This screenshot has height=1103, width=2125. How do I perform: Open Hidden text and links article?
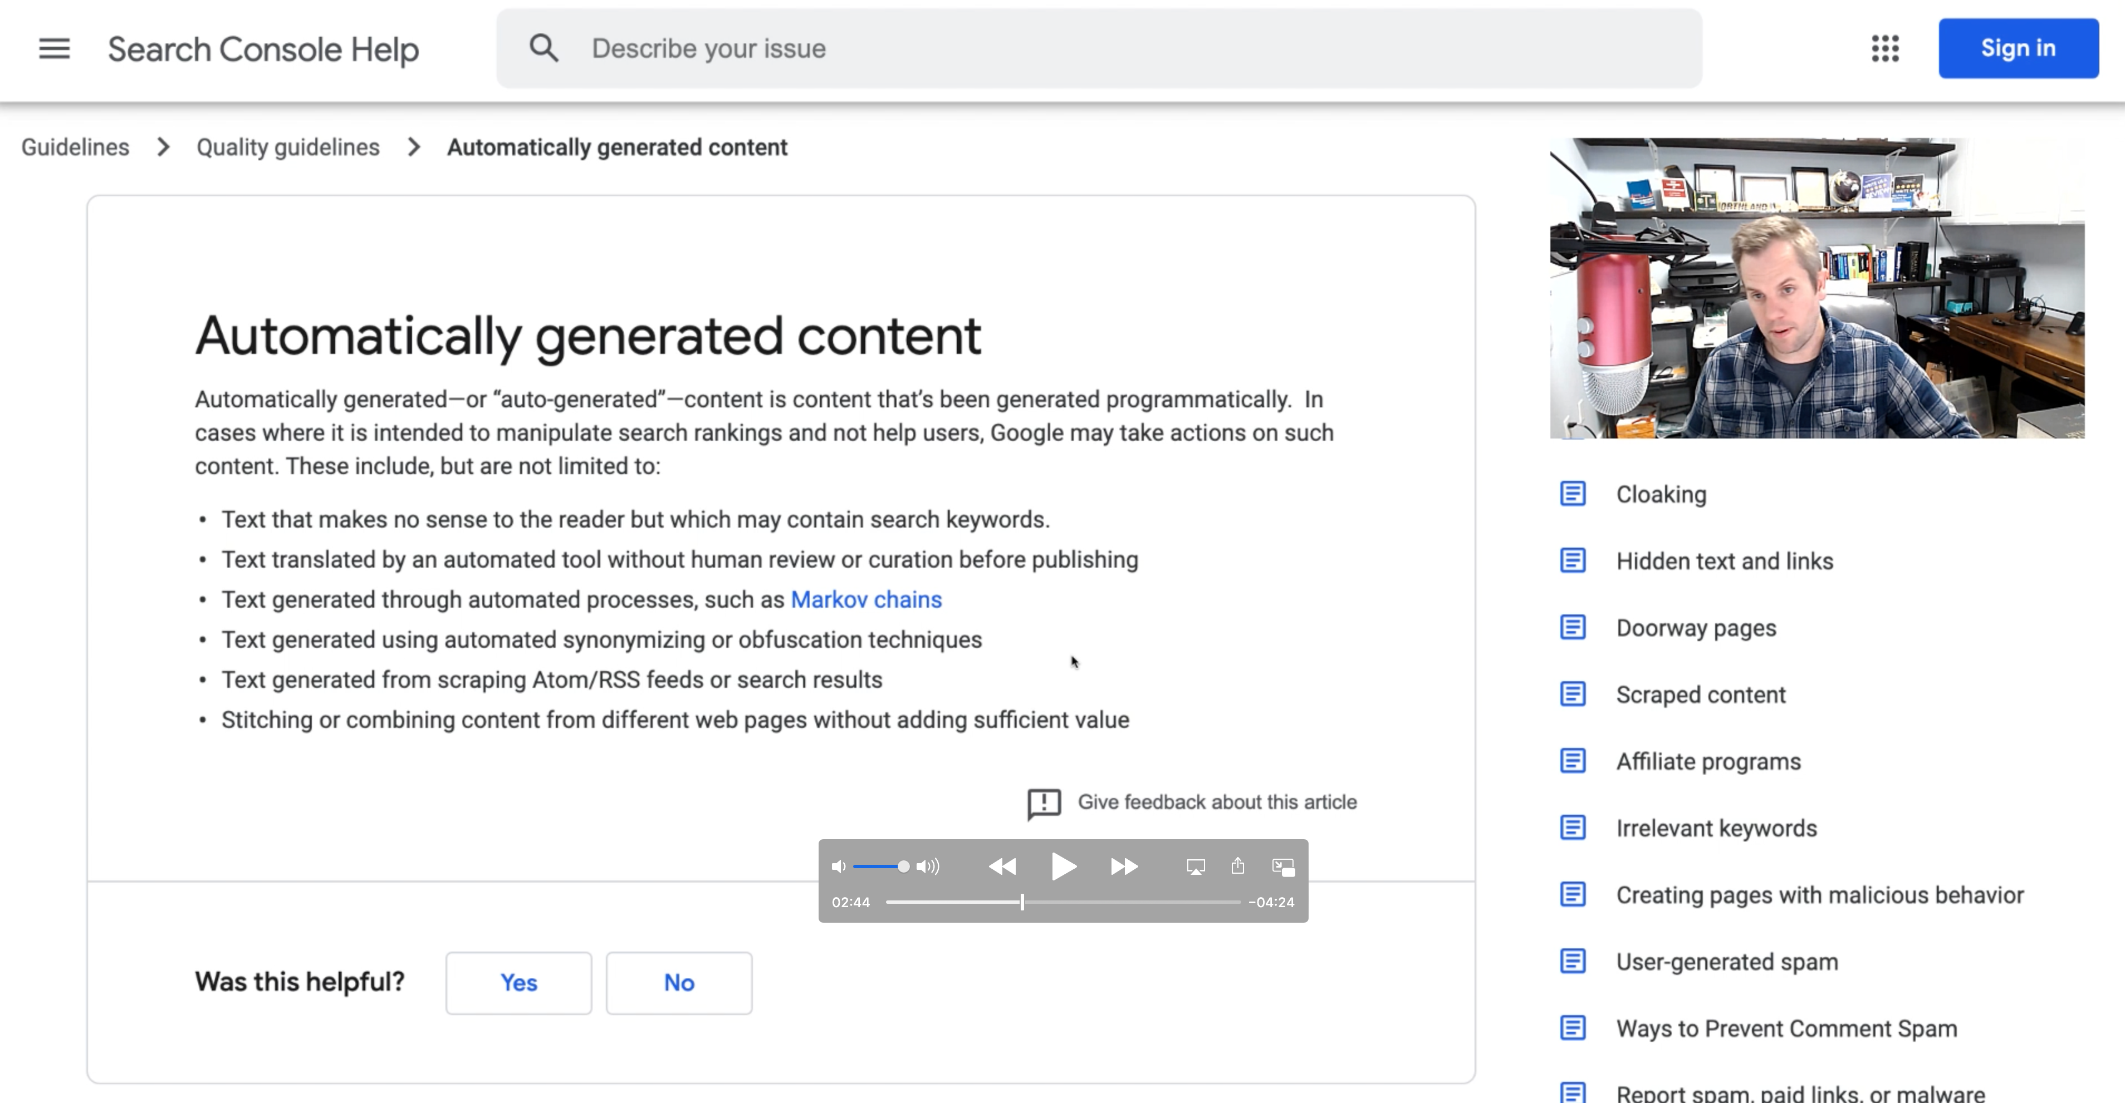tap(1724, 562)
